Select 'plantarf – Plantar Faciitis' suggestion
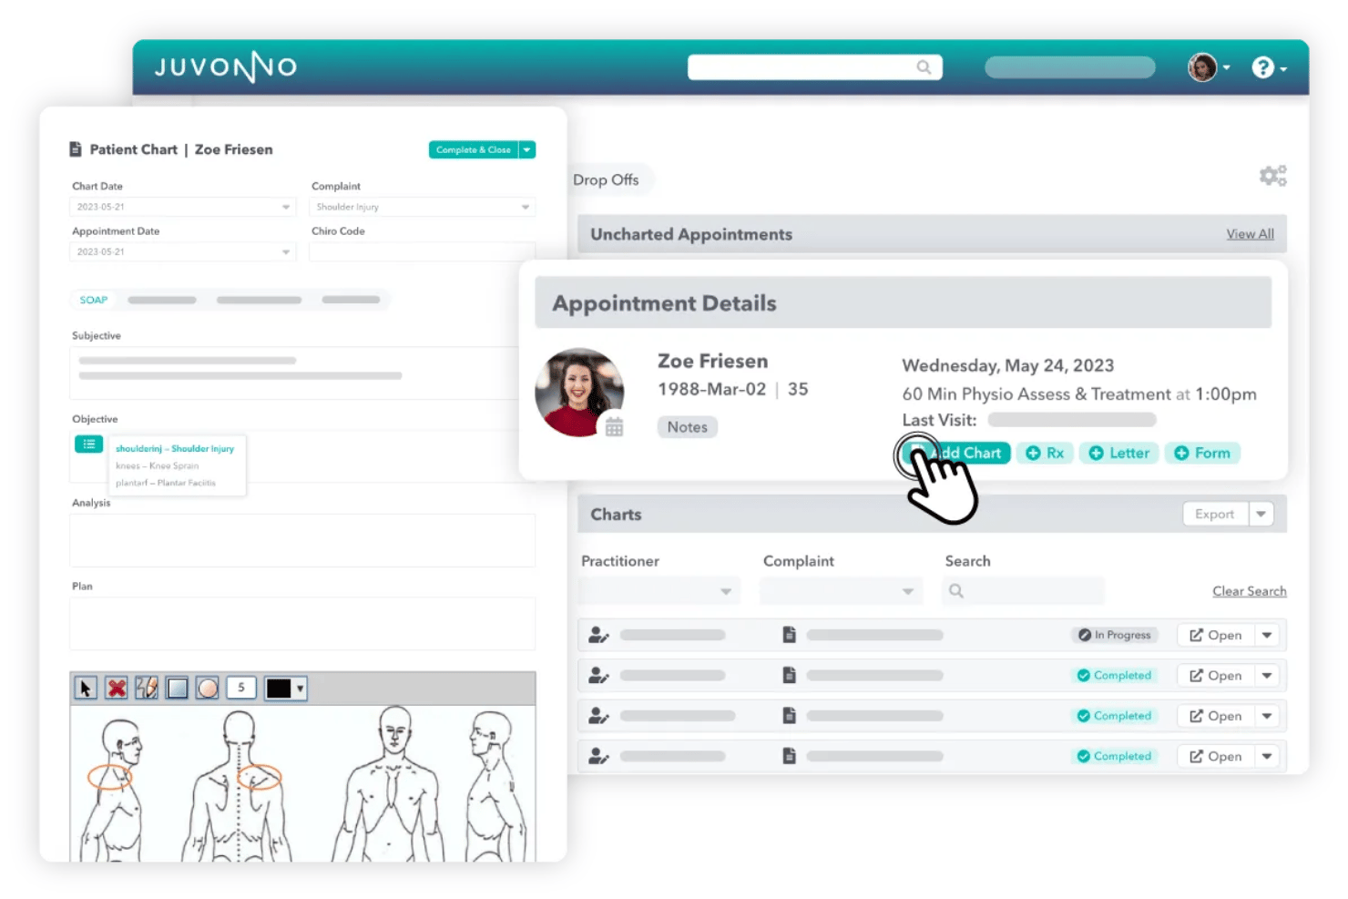The width and height of the screenshot is (1348, 899). 166,483
